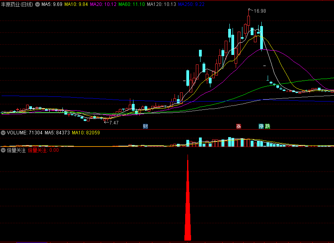
Task: Click the MA5: 9.69 label
Action: pyautogui.click(x=52, y=4)
